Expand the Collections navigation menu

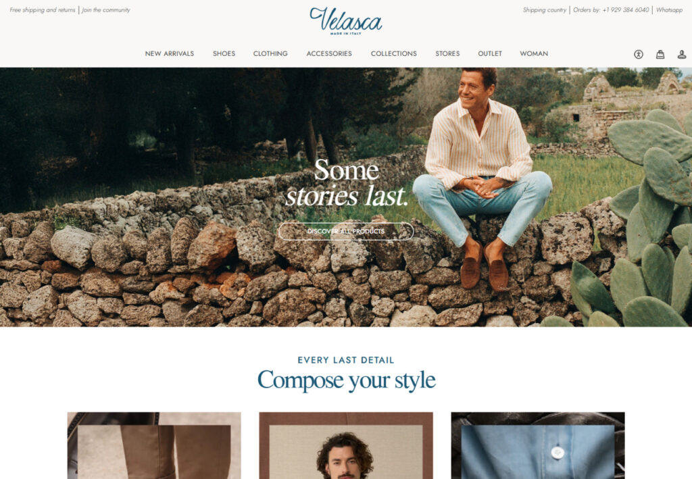coord(394,53)
